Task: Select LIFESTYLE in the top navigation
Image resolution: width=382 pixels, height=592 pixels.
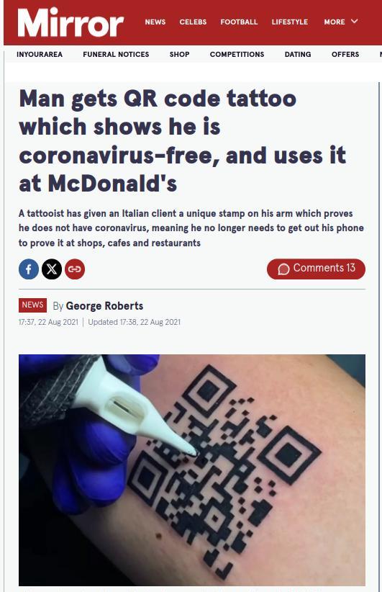Action: [x=290, y=22]
